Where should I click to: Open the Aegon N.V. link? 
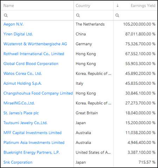click(13, 24)
